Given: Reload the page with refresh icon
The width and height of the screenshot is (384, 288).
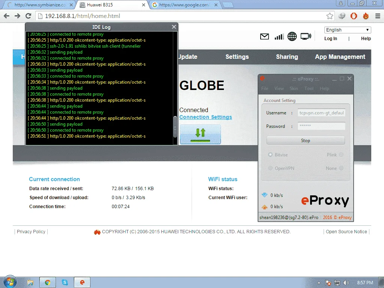Looking at the screenshot, I should pyautogui.click(x=28, y=16).
